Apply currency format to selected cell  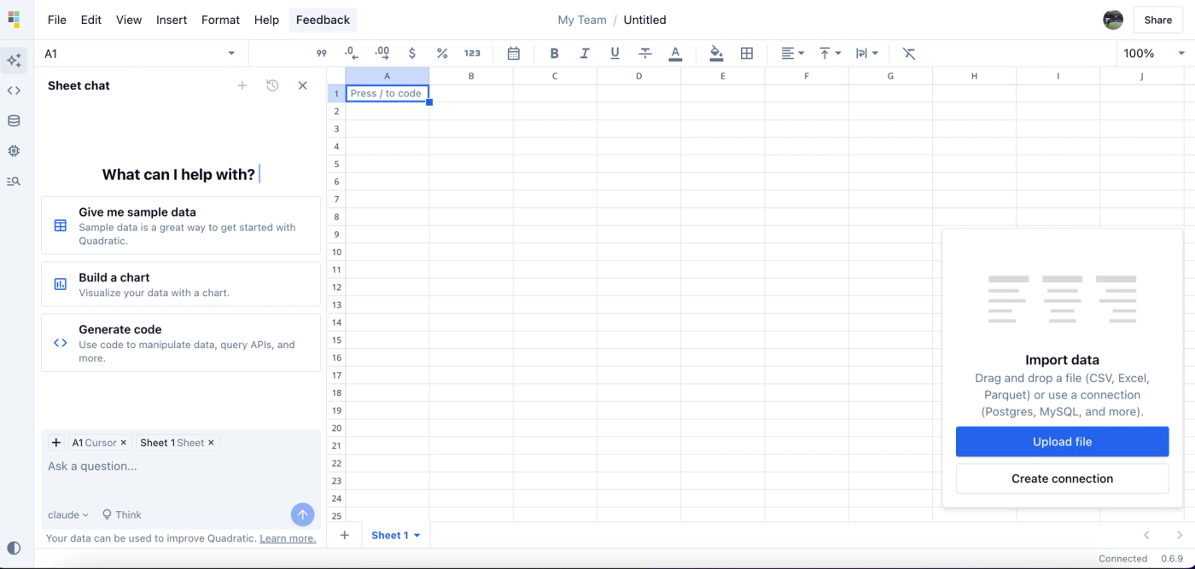pos(412,53)
